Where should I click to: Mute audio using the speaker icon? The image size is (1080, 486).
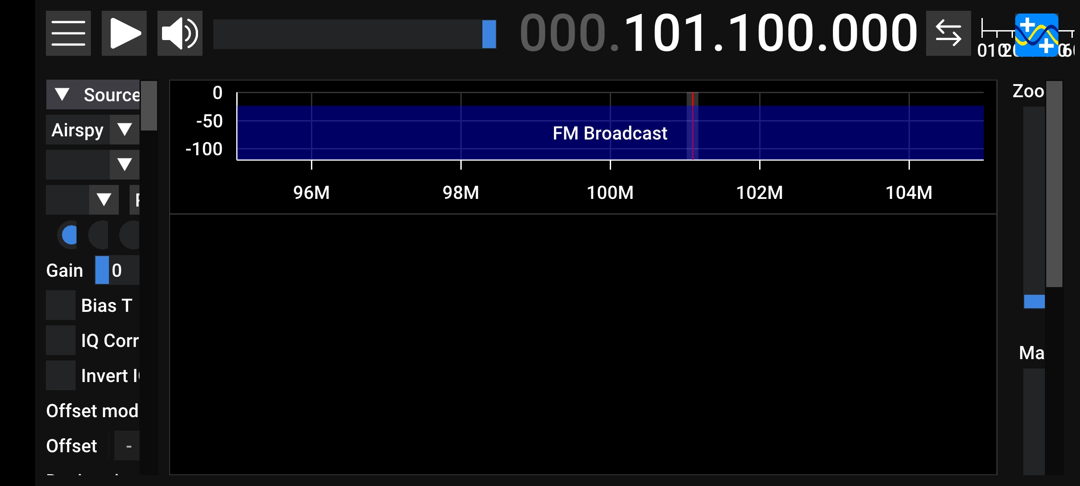[x=179, y=33]
